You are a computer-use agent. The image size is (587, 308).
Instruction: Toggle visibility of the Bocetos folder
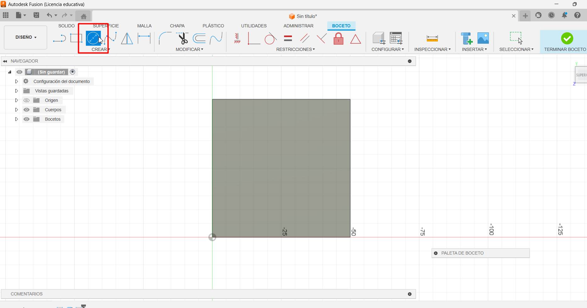(26, 119)
